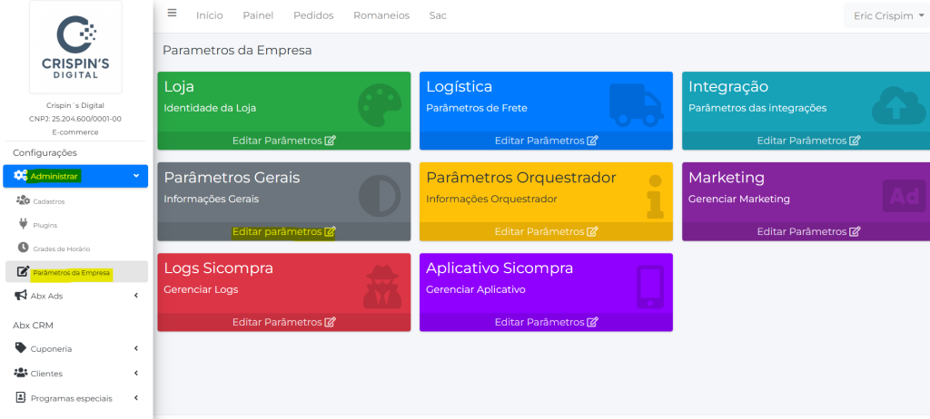The width and height of the screenshot is (930, 419).
Task: Click the phone icon on Aplicativo Sicompra
Action: click(x=648, y=287)
